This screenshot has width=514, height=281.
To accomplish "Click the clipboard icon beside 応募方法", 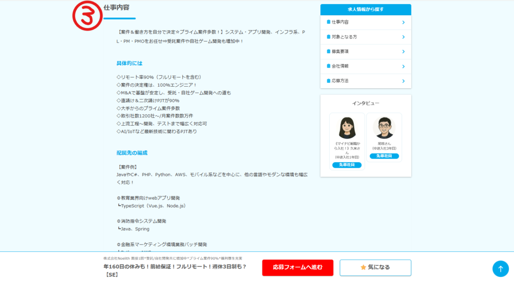I will pos(328,81).
